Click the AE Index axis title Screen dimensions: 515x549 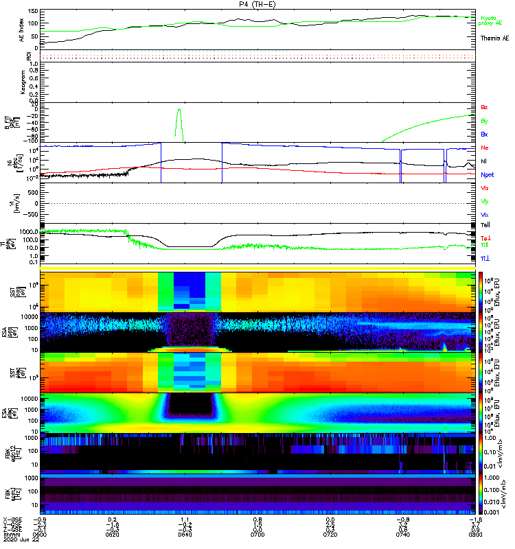tap(21, 30)
